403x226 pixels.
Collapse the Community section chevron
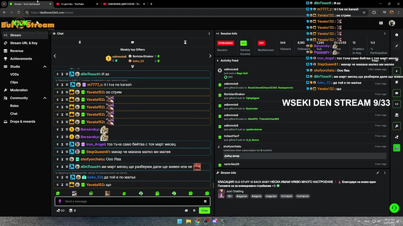pos(45,98)
